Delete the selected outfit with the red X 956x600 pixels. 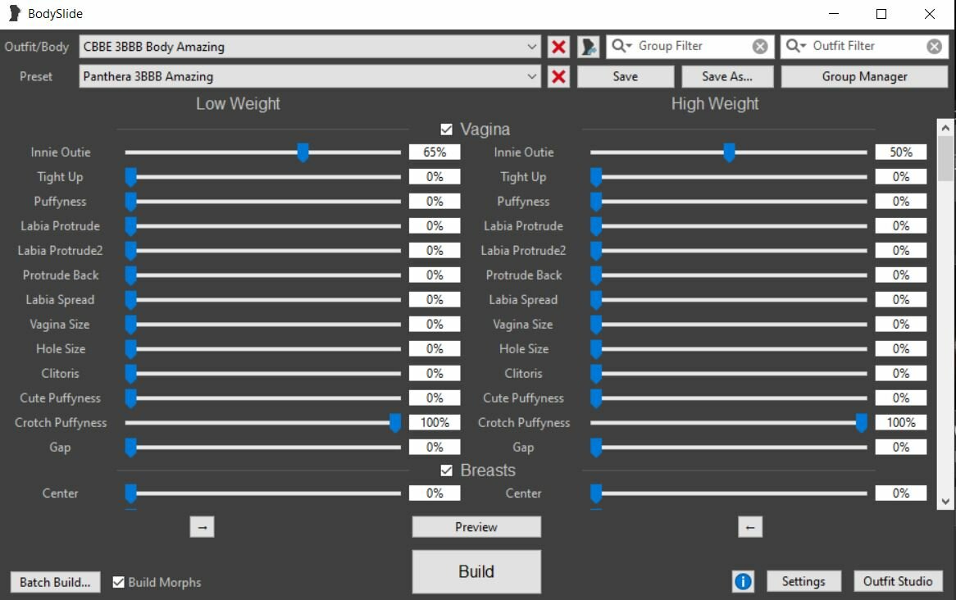pos(558,47)
